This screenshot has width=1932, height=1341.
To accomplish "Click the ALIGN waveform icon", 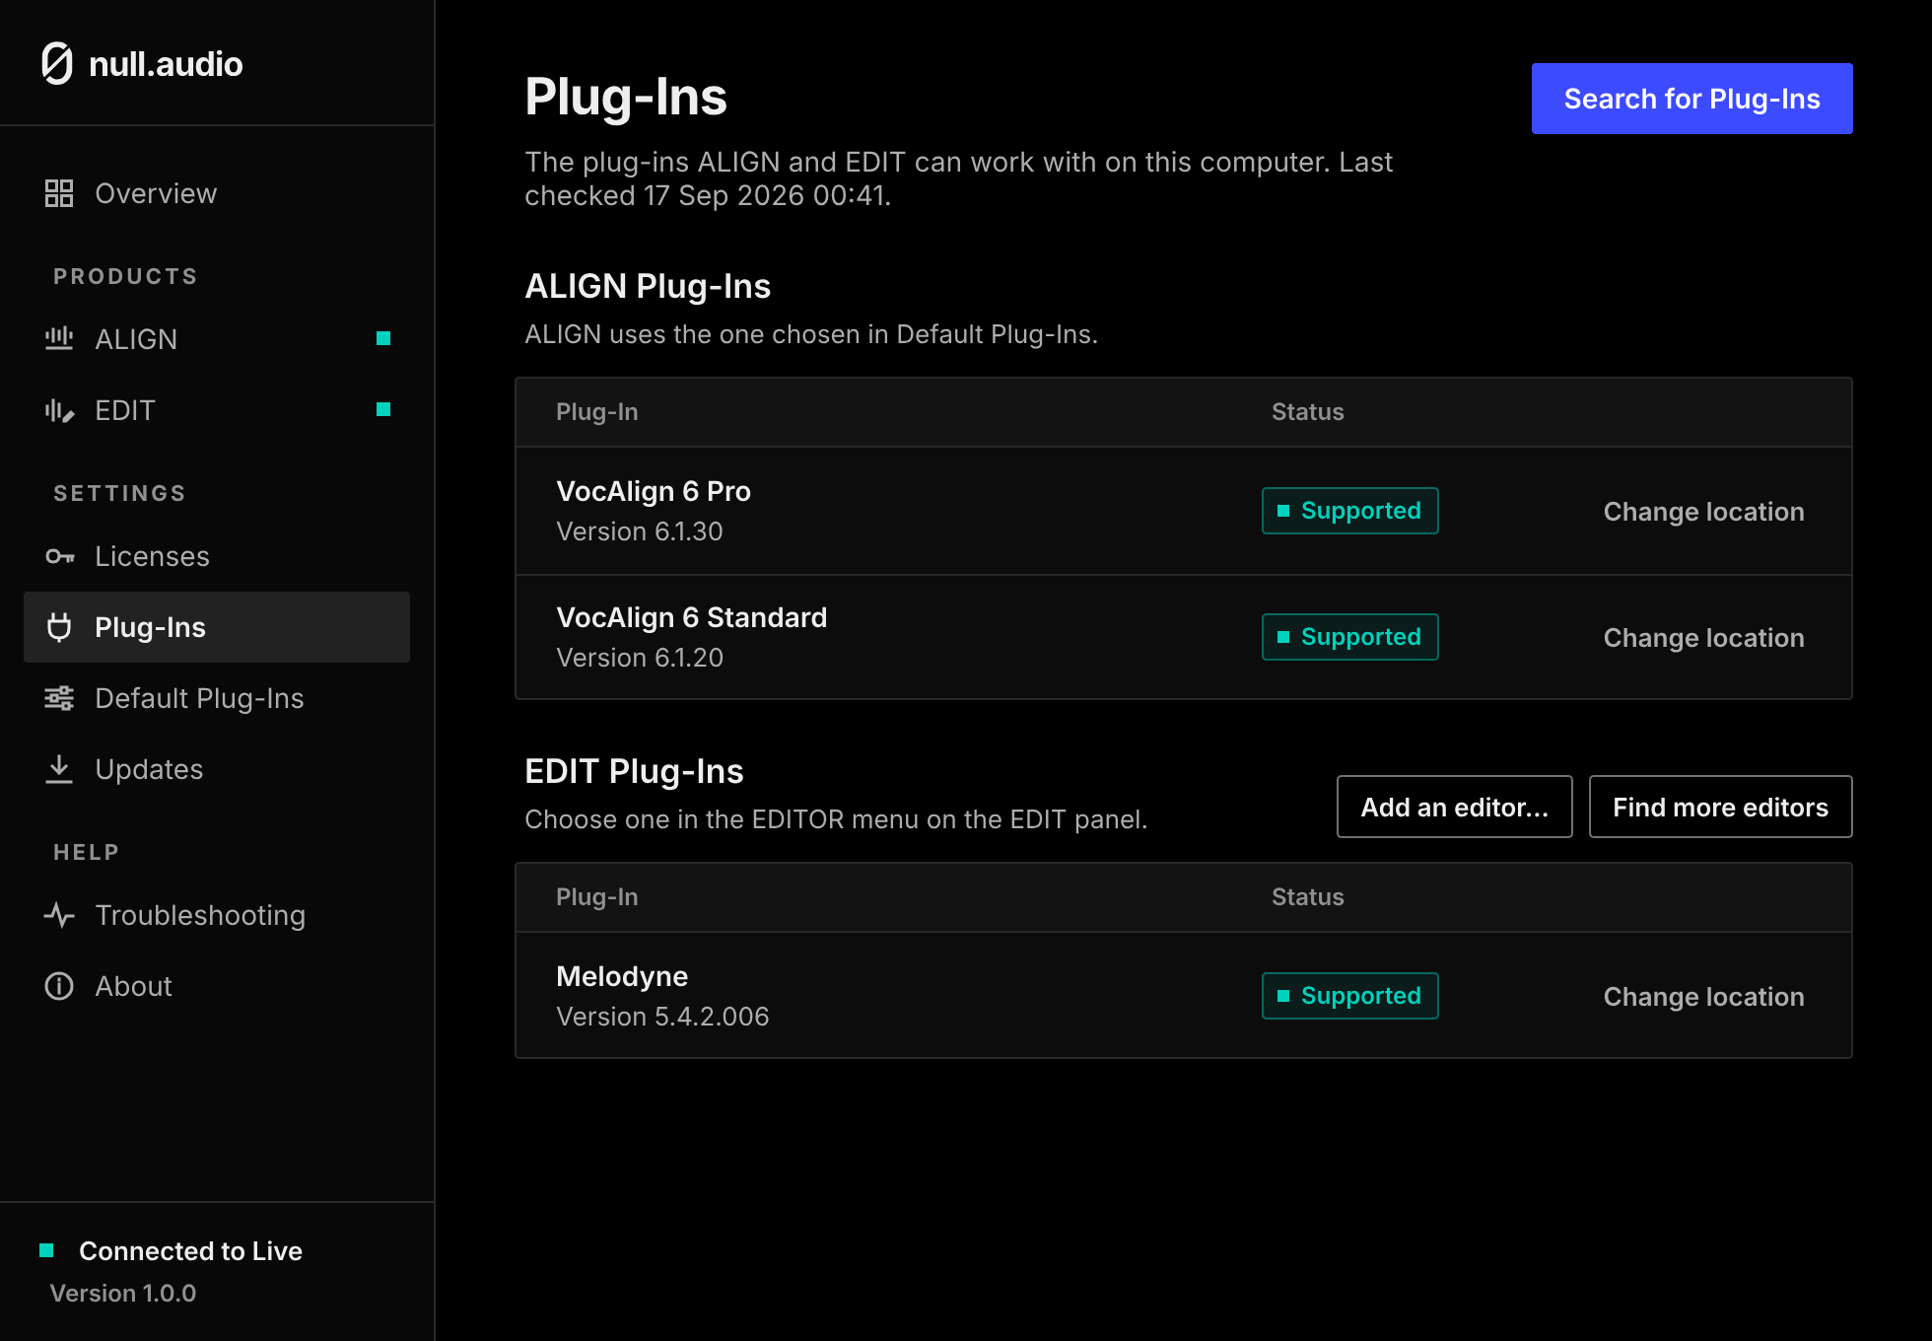I will [x=59, y=339].
